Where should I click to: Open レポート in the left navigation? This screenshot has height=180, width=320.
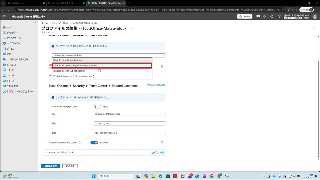(8, 70)
